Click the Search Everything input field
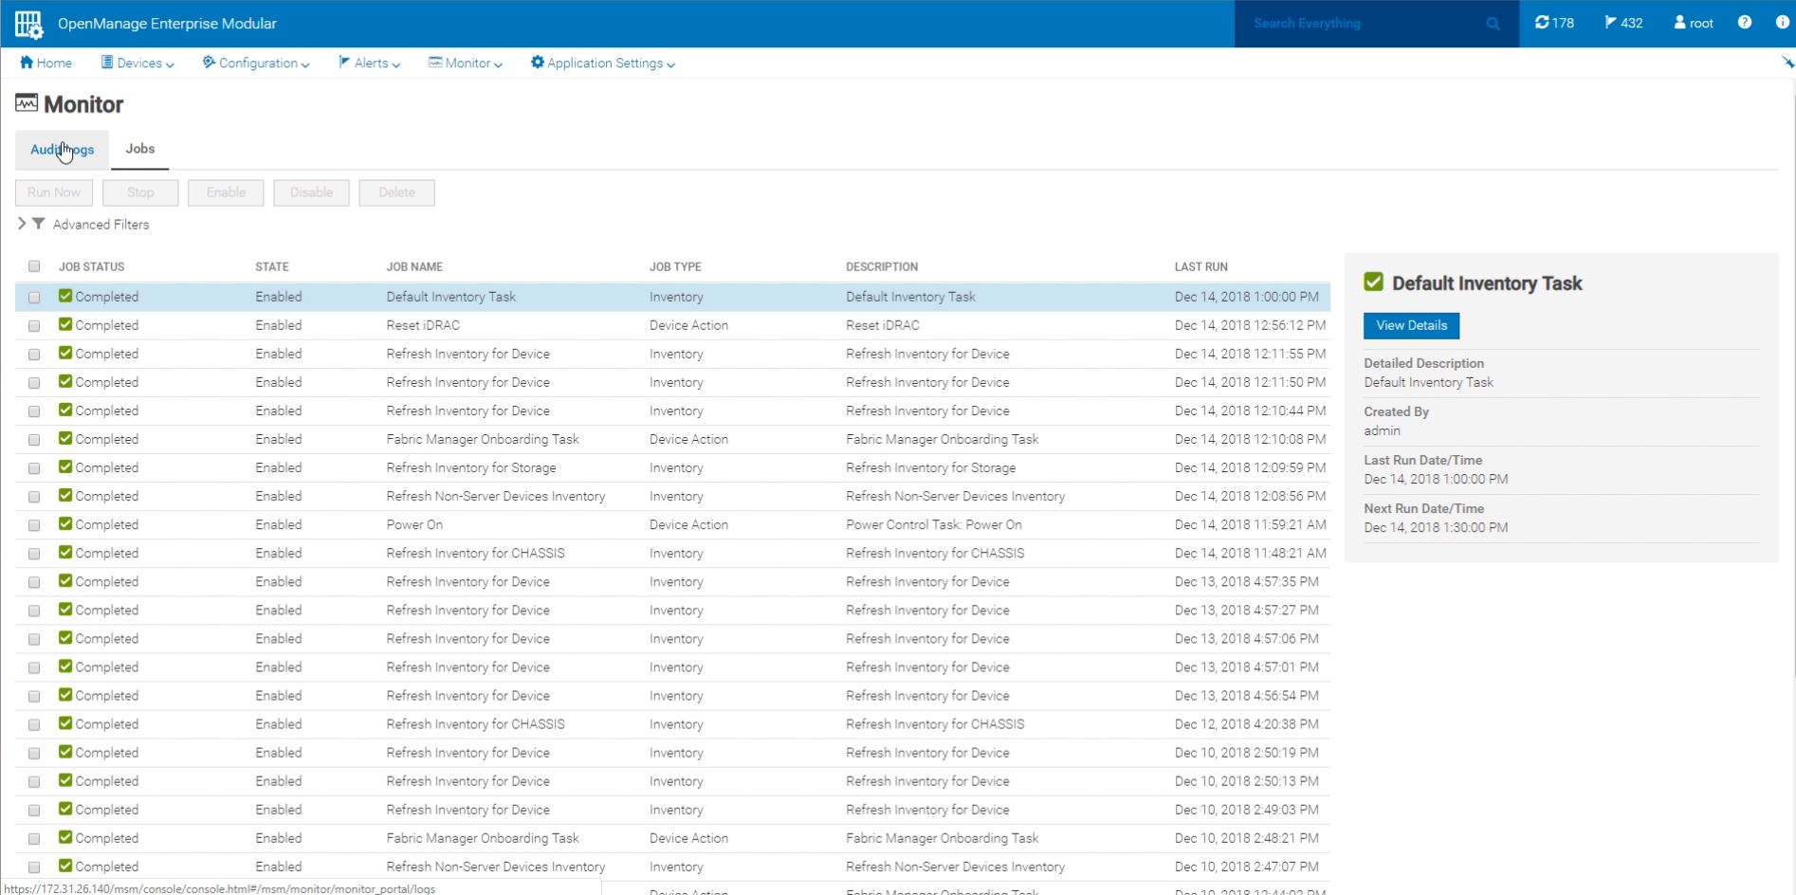Image resolution: width=1796 pixels, height=895 pixels. click(1361, 24)
